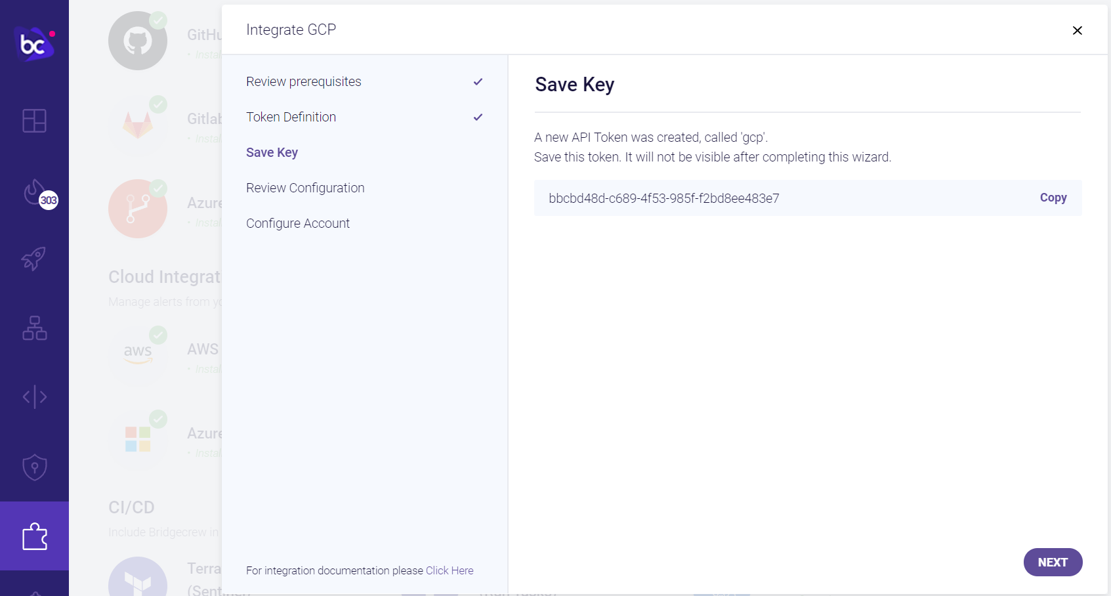Viewport: 1111px width, 596px height.
Task: Open the Dashboard grid icon in sidebar
Action: tap(34, 121)
